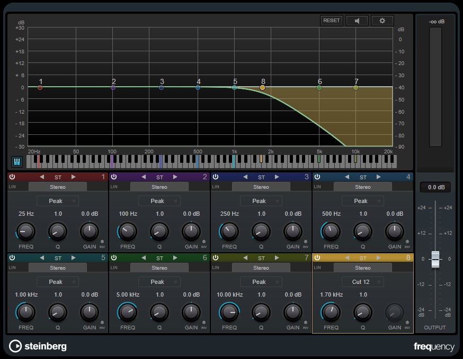Viewport: 463px width, 359px height.
Task: Open band 1 filter type dropdown
Action: pyautogui.click(x=58, y=201)
